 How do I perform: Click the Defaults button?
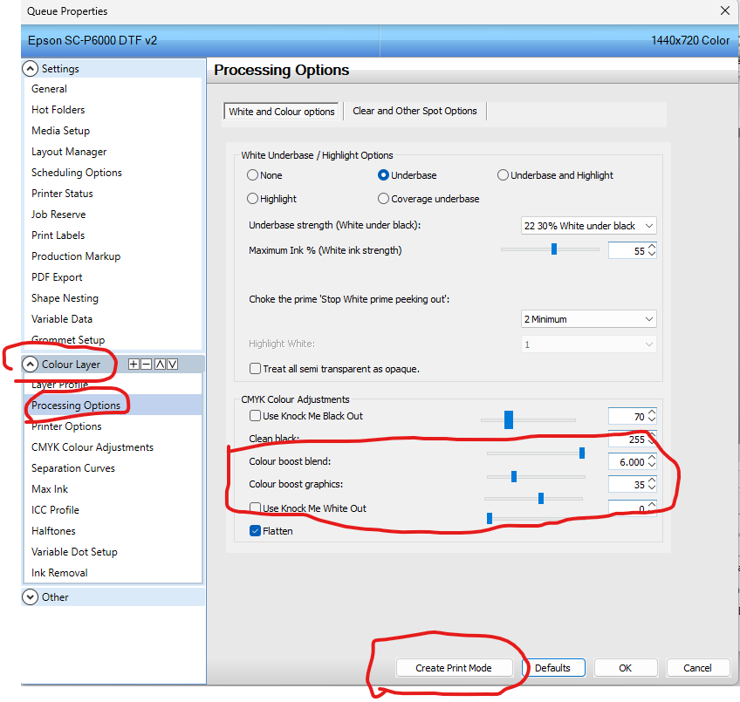553,668
